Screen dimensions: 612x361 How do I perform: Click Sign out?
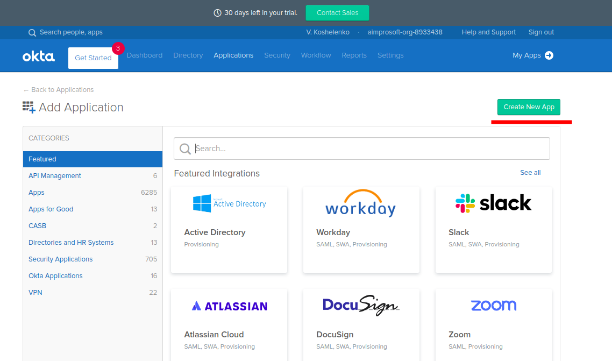(x=541, y=32)
